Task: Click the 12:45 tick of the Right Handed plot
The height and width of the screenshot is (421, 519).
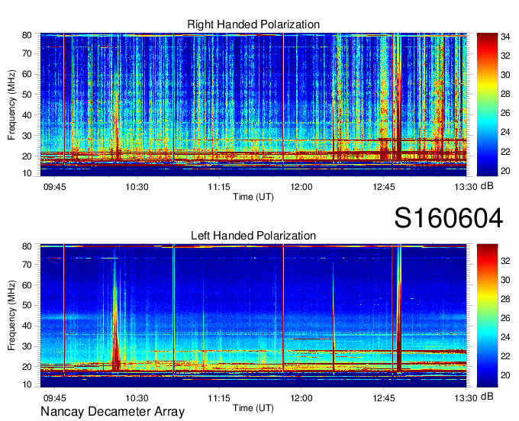Action: [384, 187]
